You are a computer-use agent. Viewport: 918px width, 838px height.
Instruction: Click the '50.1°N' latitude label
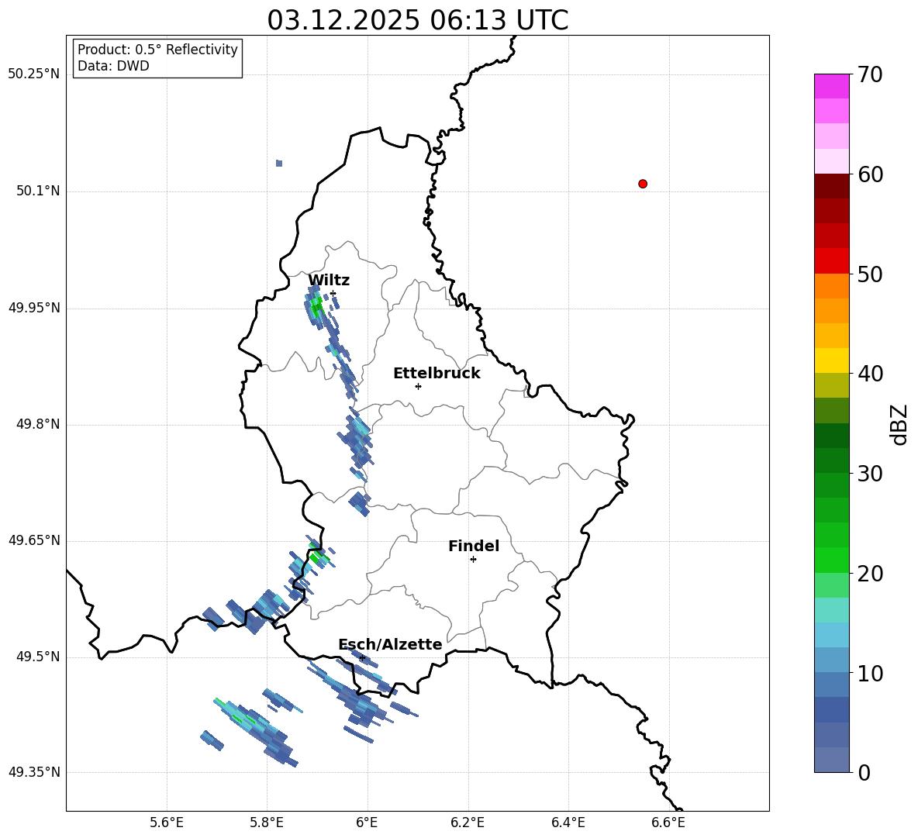click(x=38, y=191)
